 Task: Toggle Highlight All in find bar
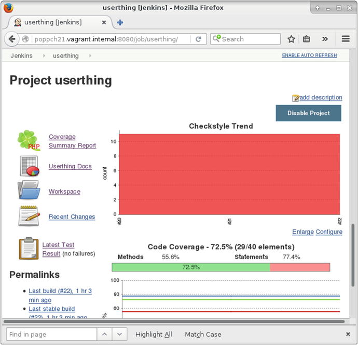154,334
